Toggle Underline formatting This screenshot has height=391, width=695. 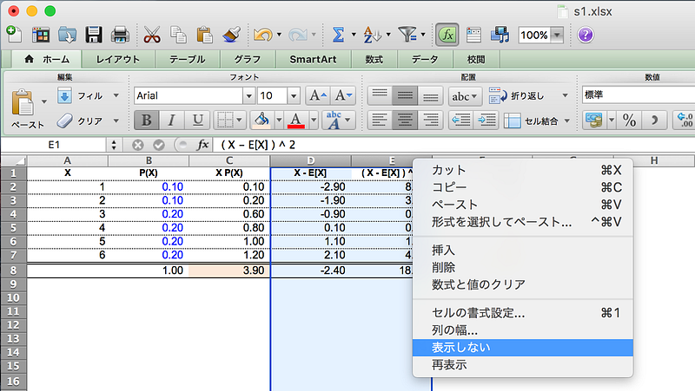(197, 120)
